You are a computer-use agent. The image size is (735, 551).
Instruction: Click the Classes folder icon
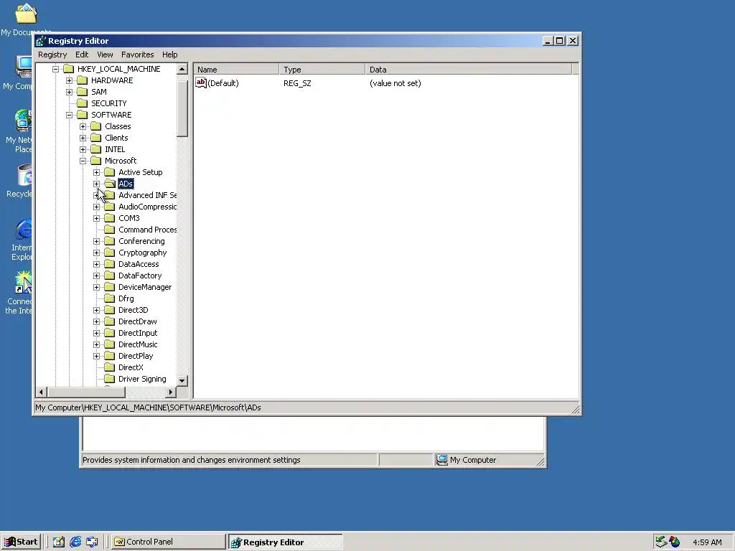point(95,126)
